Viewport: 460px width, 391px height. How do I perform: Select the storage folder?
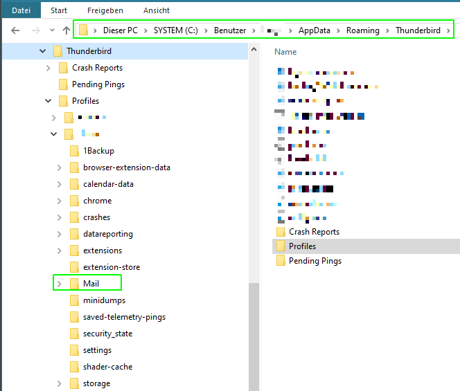click(96, 383)
